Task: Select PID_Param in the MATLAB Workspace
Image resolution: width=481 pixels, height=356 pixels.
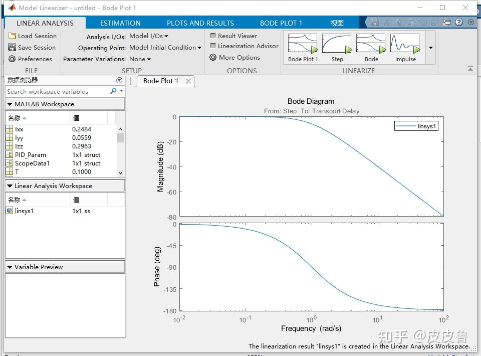Action: [31, 154]
